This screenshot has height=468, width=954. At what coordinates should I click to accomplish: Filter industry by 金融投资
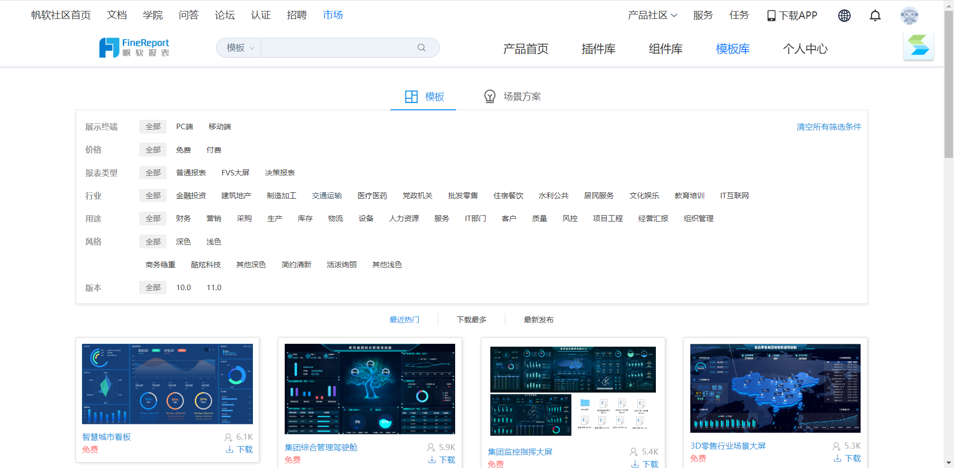[191, 195]
